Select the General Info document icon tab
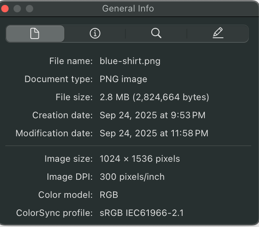 point(35,34)
